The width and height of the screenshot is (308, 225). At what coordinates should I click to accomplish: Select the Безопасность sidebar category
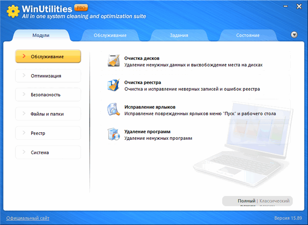[x=48, y=95]
